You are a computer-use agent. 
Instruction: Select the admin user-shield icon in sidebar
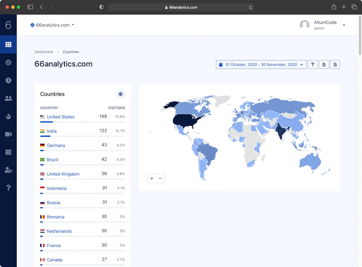tap(8, 170)
